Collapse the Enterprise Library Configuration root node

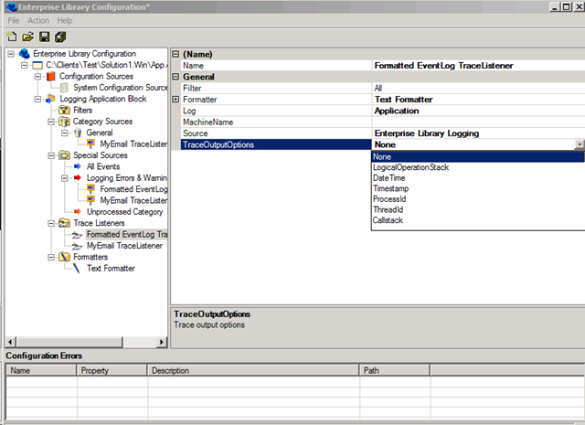click(11, 54)
